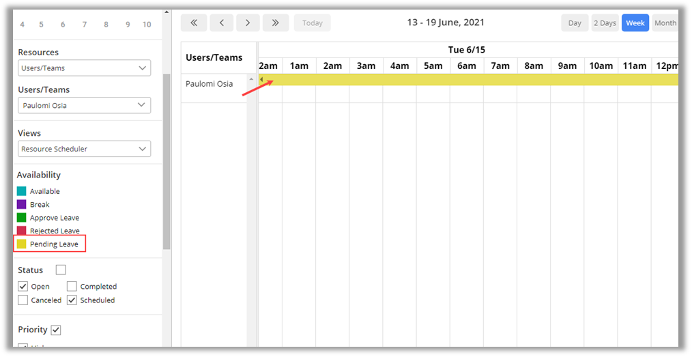
Task: Open the Resources Users/Teams dropdown
Action: (x=84, y=68)
